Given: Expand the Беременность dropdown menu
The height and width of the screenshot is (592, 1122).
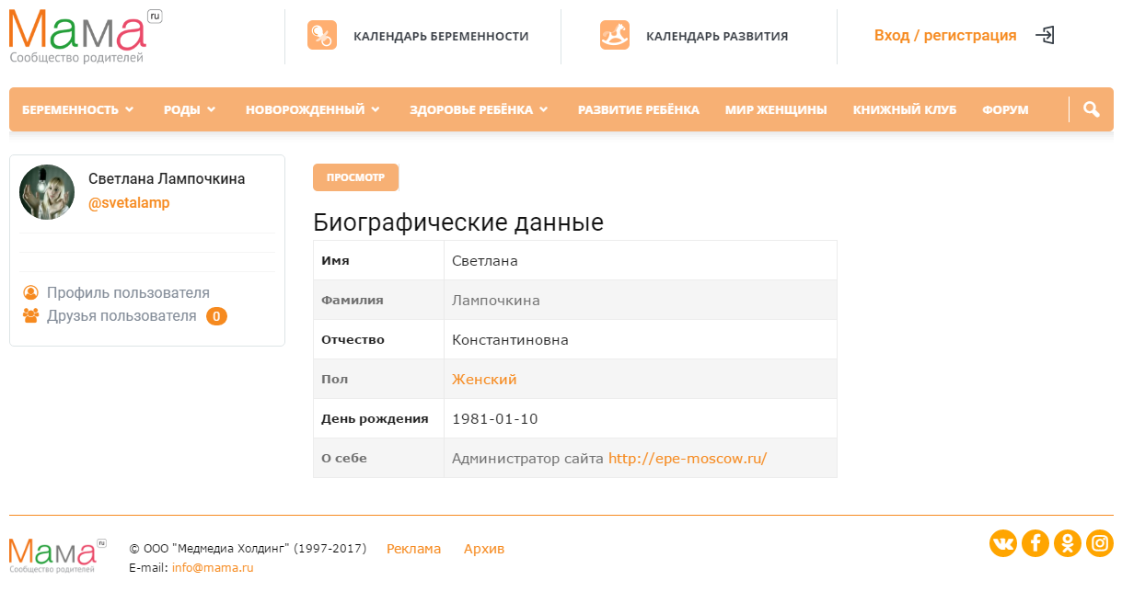Looking at the screenshot, I should pyautogui.click(x=78, y=109).
